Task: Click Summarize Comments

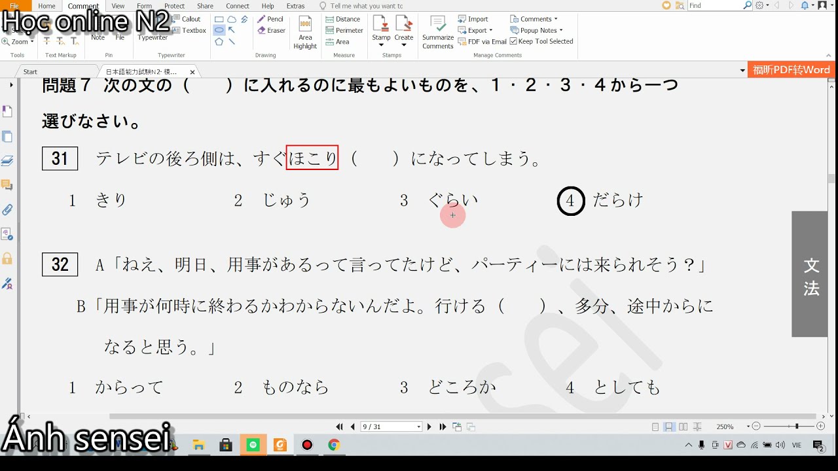Action: pyautogui.click(x=438, y=33)
